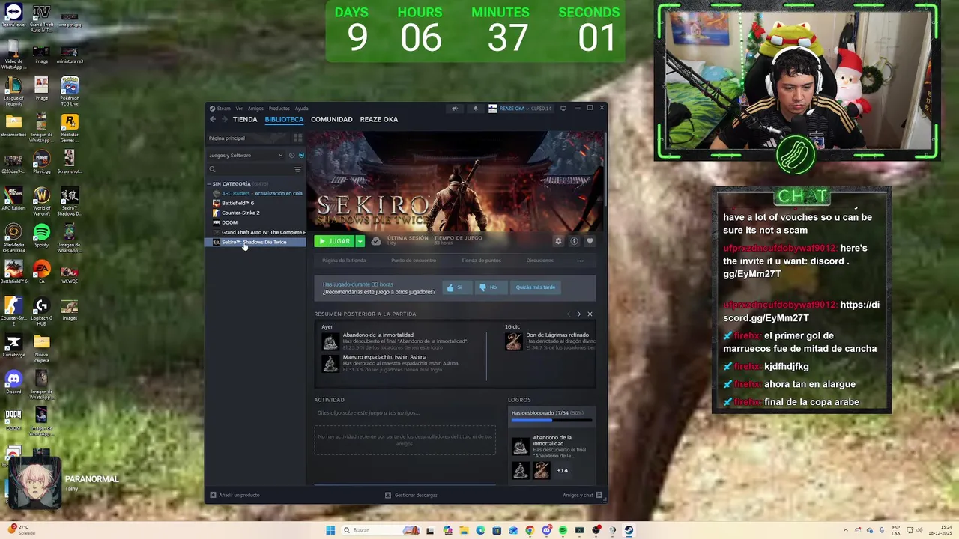This screenshot has width=959, height=539.
Task: Open more game links ellipsis menu
Action: [580, 261]
